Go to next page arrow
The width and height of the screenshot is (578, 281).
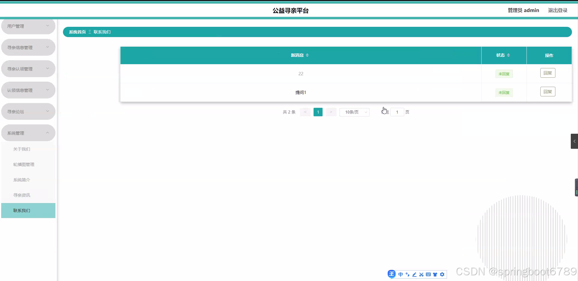(331, 112)
